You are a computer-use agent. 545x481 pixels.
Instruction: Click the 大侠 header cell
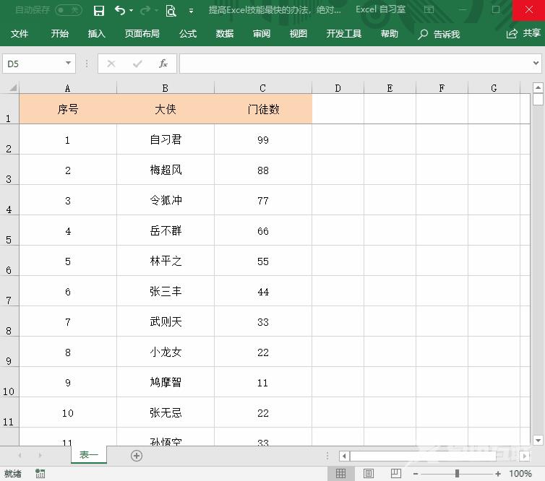pos(166,109)
